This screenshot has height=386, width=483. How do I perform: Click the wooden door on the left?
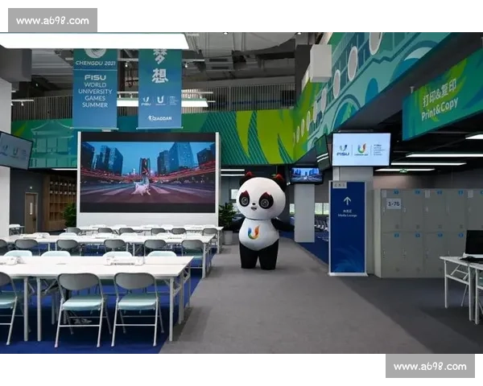click(x=31, y=211)
